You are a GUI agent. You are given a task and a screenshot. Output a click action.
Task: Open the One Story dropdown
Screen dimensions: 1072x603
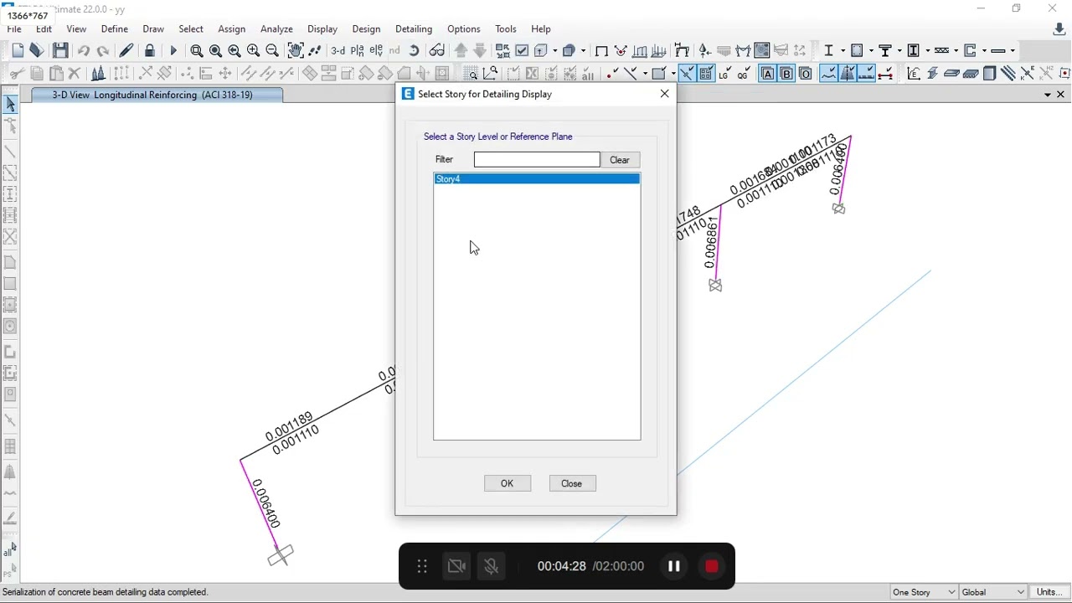point(924,592)
